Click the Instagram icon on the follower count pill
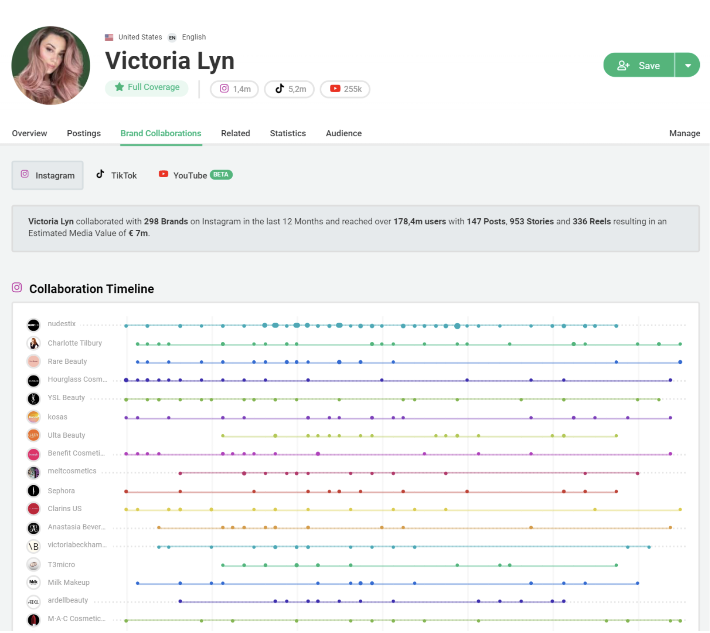Screen dimensions: 710x633 [225, 89]
